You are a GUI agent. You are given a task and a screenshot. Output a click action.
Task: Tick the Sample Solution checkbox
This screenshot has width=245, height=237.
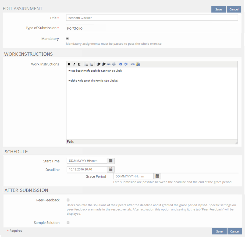pos(68,223)
